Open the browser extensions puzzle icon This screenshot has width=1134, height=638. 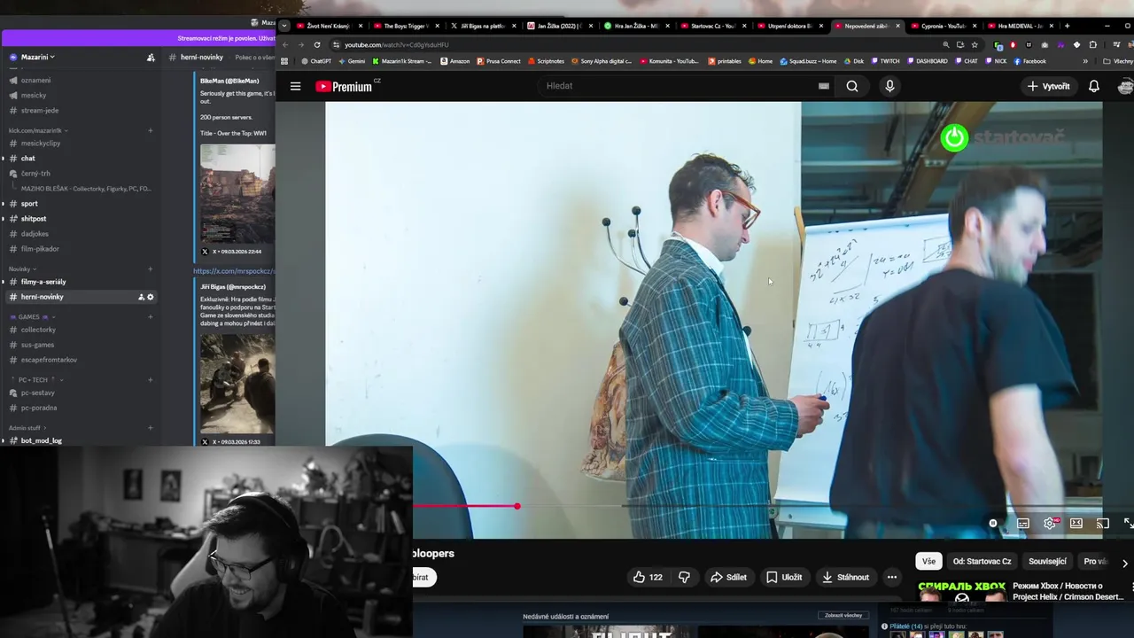coord(1092,44)
